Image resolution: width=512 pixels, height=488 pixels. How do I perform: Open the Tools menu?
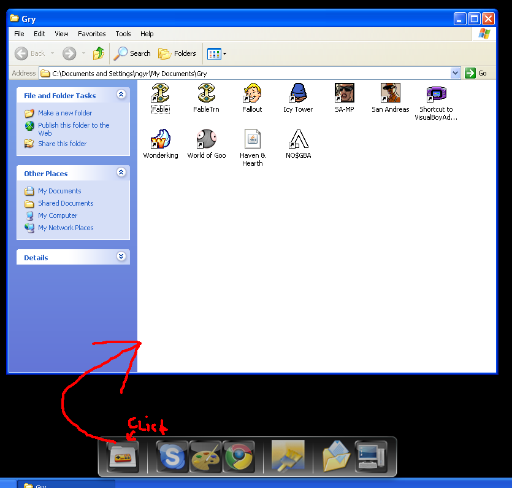(123, 34)
